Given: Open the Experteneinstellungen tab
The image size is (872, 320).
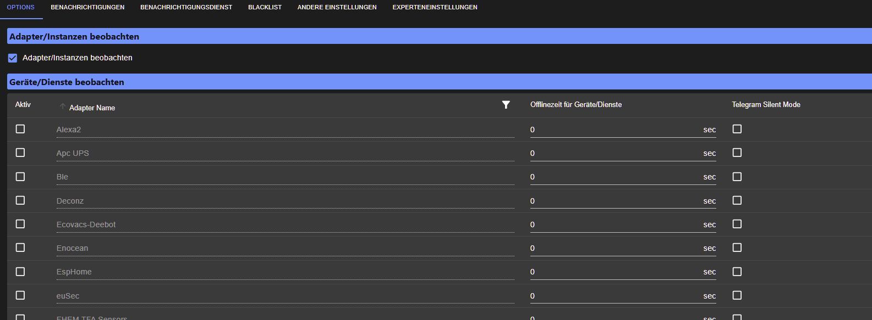Looking at the screenshot, I should (x=435, y=7).
